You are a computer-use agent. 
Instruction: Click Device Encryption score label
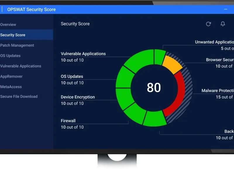(x=78, y=97)
